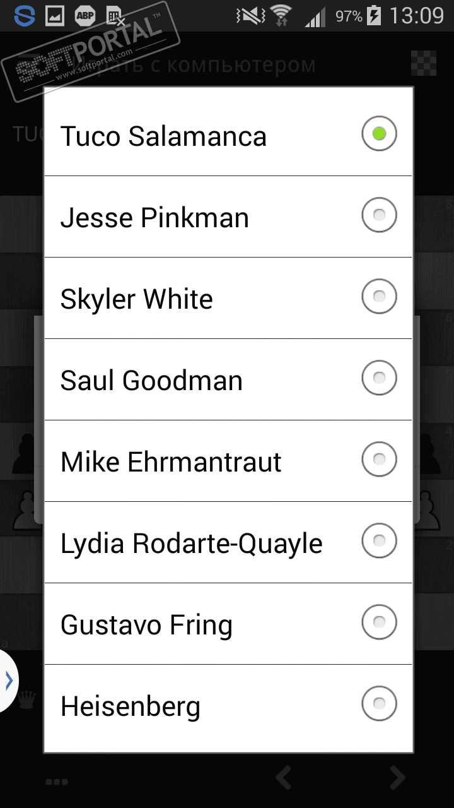
Task: Tap the previous move left arrow
Action: [284, 778]
